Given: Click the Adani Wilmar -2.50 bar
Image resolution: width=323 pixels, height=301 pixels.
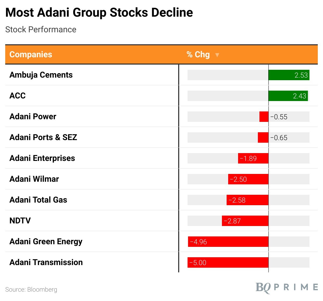Looking at the screenshot, I should click(x=248, y=179).
